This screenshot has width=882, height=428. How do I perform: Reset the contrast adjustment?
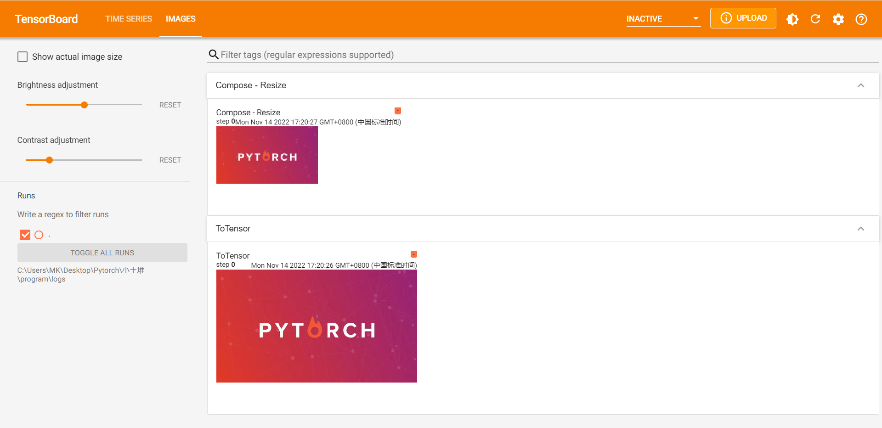[x=170, y=160]
